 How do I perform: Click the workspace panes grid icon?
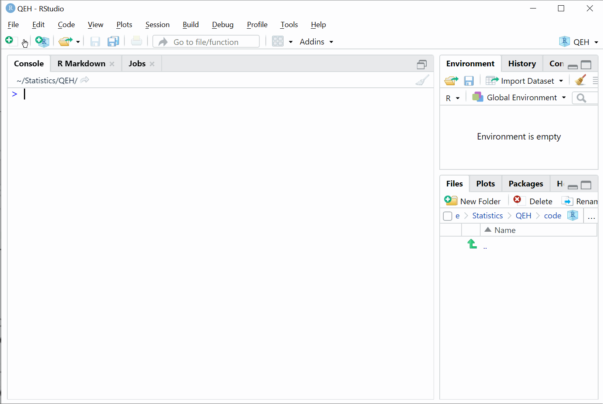tap(278, 41)
